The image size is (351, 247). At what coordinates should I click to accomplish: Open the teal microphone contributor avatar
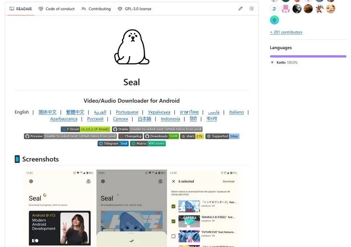[x=275, y=20]
